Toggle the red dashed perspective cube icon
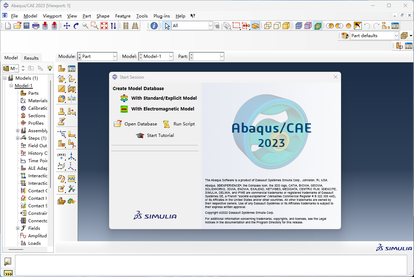The height and width of the screenshot is (277, 414). pyautogui.click(x=308, y=26)
